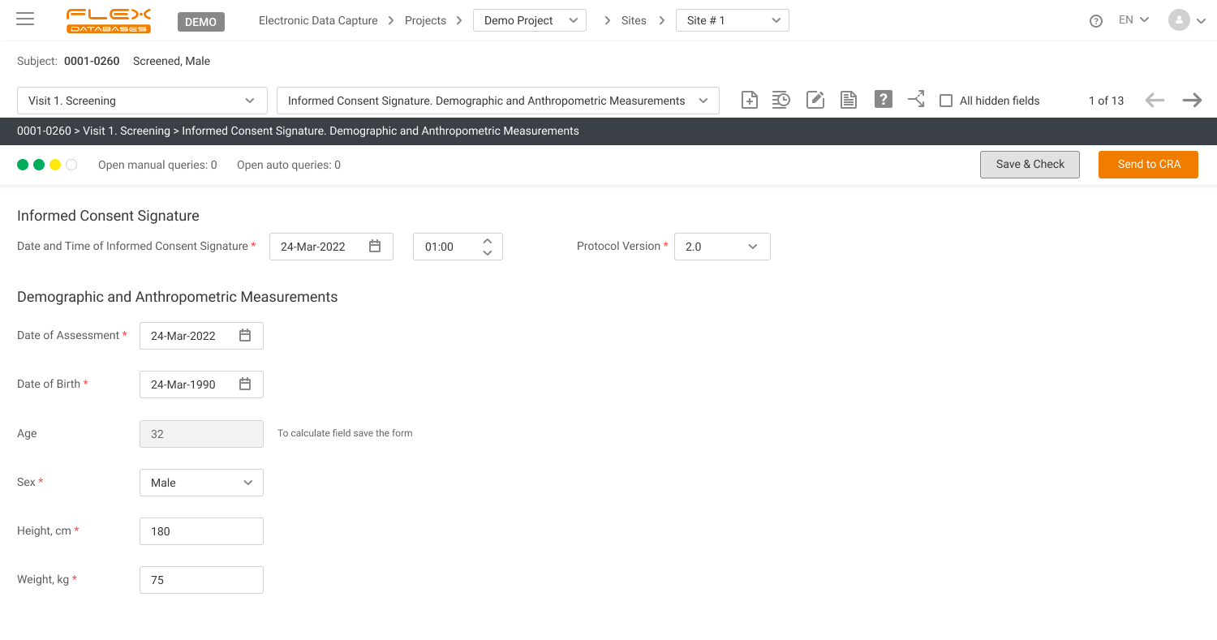Open the EN language menu
This screenshot has width=1217, height=640.
click(x=1133, y=20)
